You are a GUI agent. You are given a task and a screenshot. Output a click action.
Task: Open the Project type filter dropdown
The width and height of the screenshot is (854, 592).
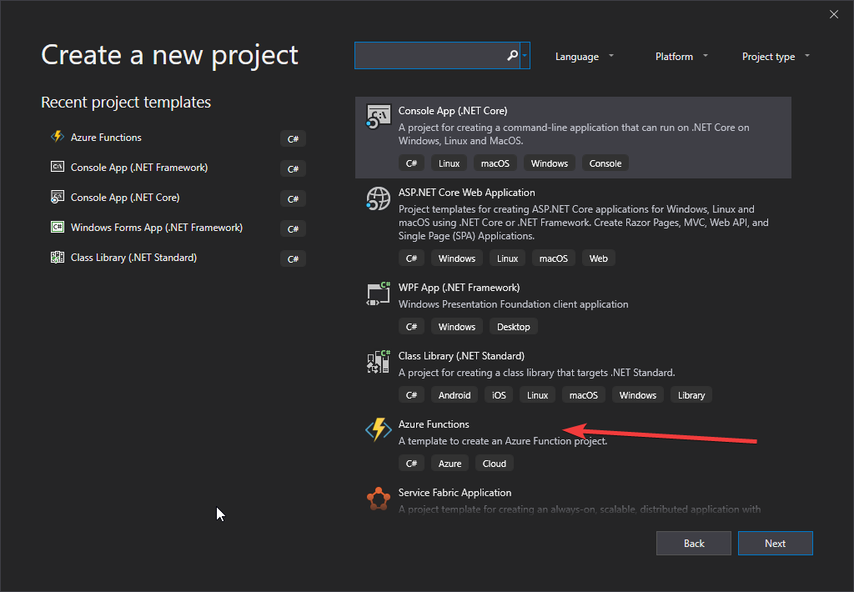[x=776, y=56]
